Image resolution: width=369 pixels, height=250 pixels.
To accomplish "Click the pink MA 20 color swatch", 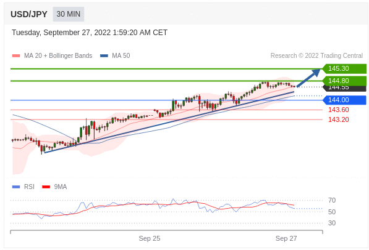I will [x=16, y=56].
